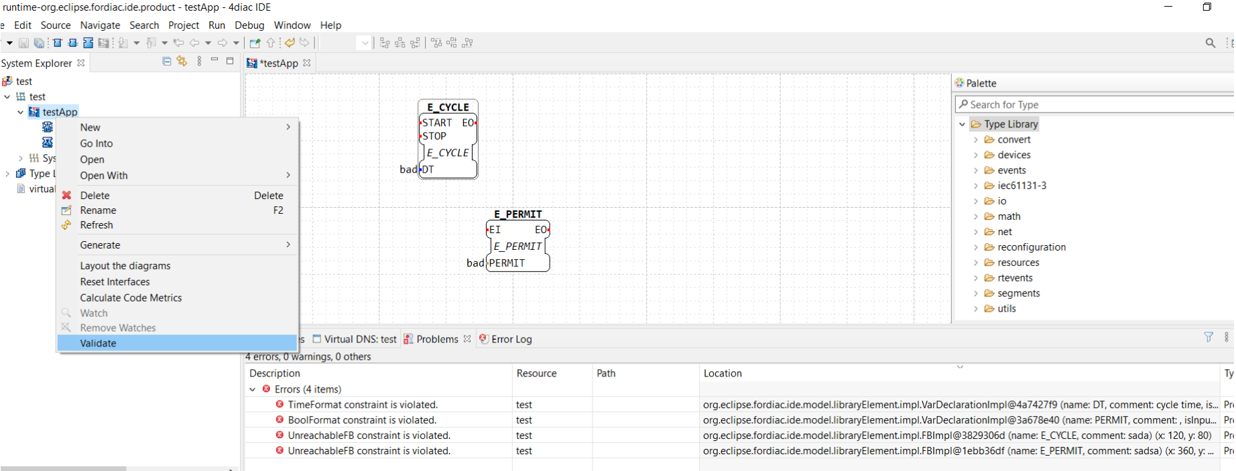
Task: Choose Calculate Code Metrics from context menu
Action: tap(131, 297)
